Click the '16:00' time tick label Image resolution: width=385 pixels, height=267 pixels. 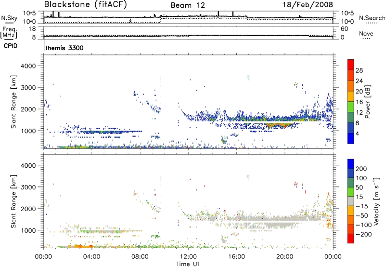(x=236, y=257)
